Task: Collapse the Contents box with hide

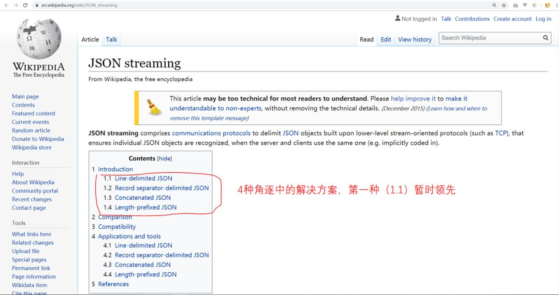Action: click(x=165, y=158)
